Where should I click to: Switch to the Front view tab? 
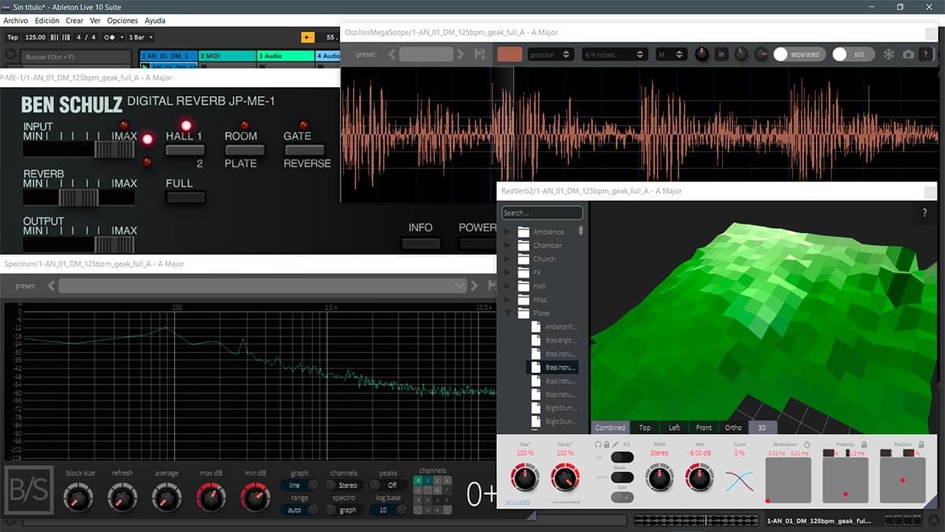[x=704, y=427]
